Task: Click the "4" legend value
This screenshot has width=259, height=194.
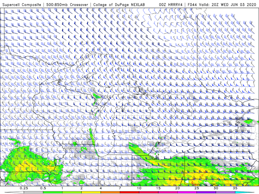Action: (x=101, y=188)
